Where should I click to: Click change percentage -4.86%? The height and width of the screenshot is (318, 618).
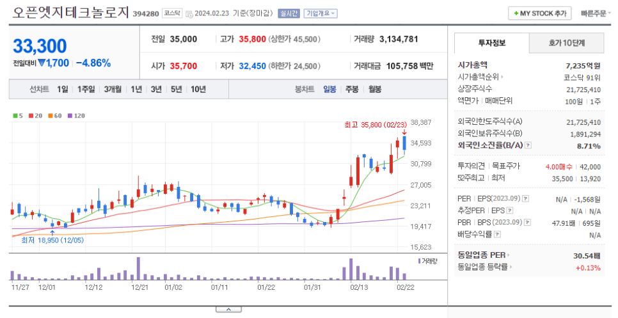(x=93, y=63)
